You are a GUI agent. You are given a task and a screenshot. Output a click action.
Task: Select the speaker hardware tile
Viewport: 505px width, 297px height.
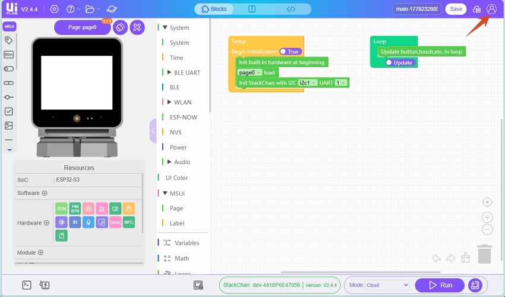tap(115, 209)
